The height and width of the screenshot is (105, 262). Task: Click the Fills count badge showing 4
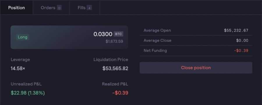[x=89, y=8]
